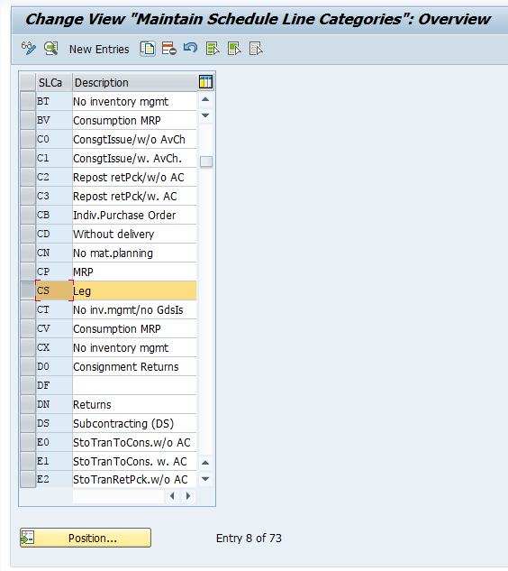The image size is (508, 571).
Task: Select row CP using its row selector
Action: [28, 272]
